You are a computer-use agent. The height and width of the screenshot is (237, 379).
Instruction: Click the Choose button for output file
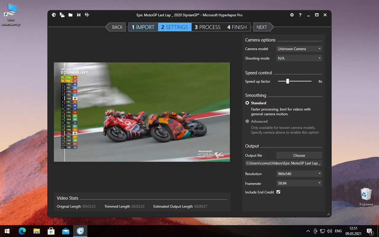click(299, 155)
